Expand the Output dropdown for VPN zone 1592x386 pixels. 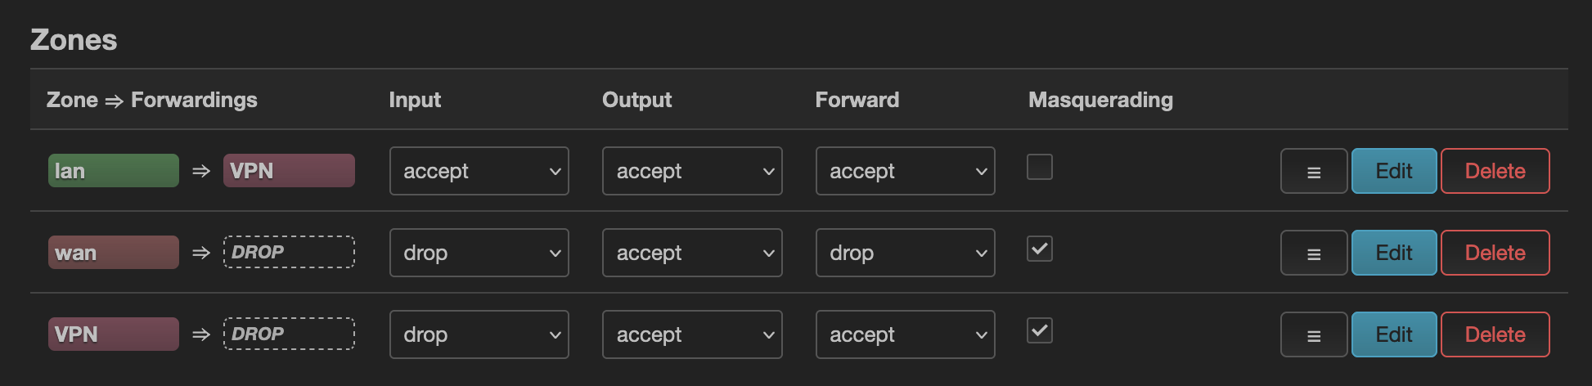point(691,334)
